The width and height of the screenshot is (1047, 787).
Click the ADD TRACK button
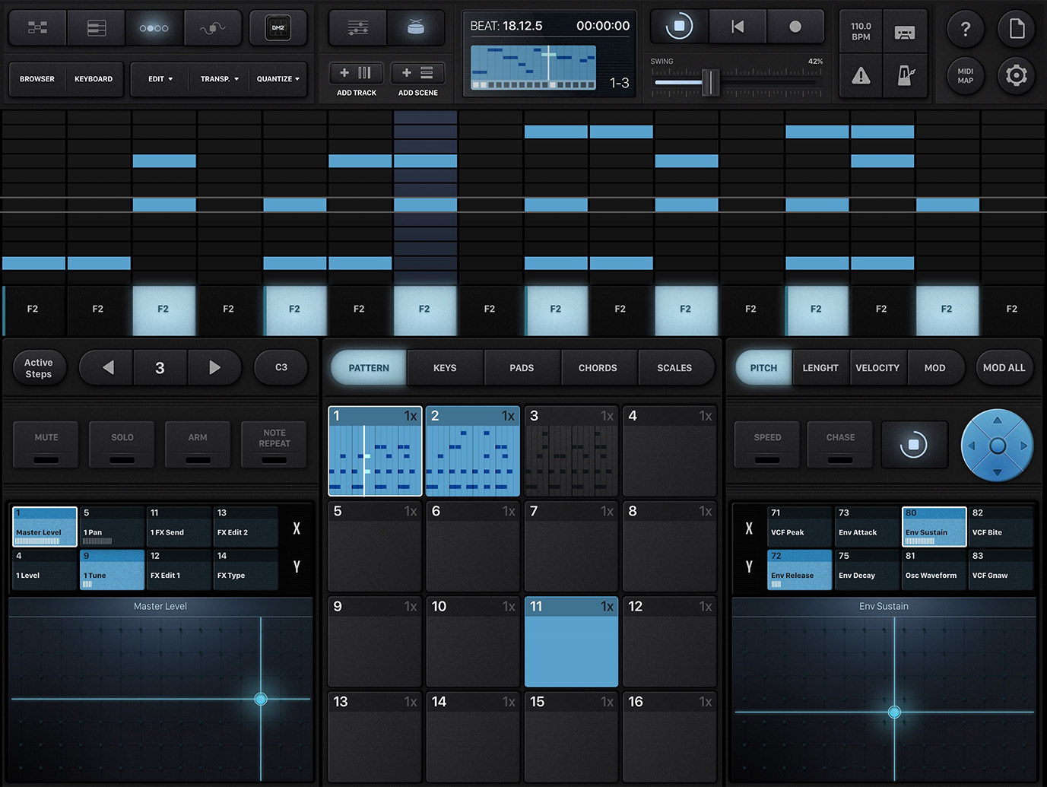click(x=357, y=74)
